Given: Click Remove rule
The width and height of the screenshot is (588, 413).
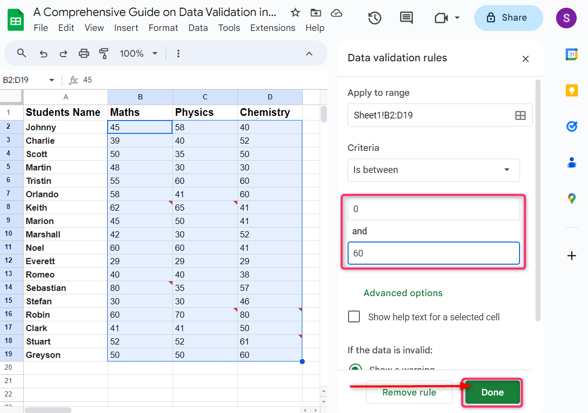Looking at the screenshot, I should pyautogui.click(x=409, y=392).
